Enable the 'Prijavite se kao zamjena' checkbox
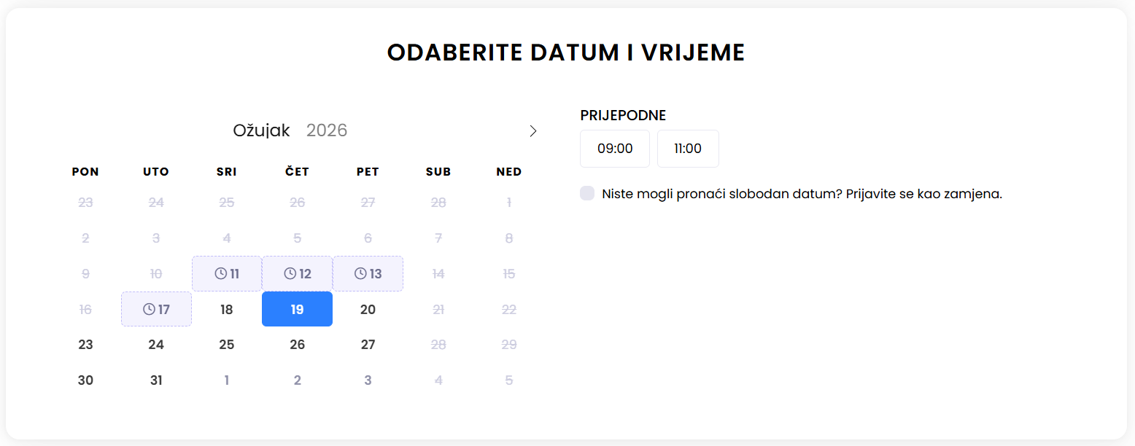Viewport: 1135px width, 446px height. tap(587, 193)
